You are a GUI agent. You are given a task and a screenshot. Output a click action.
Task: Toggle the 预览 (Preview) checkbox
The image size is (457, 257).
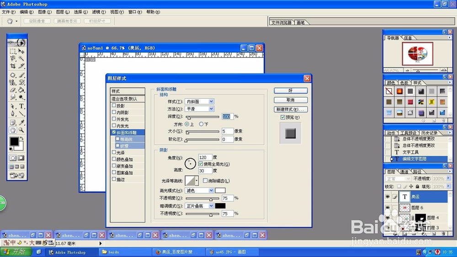tap(283, 117)
